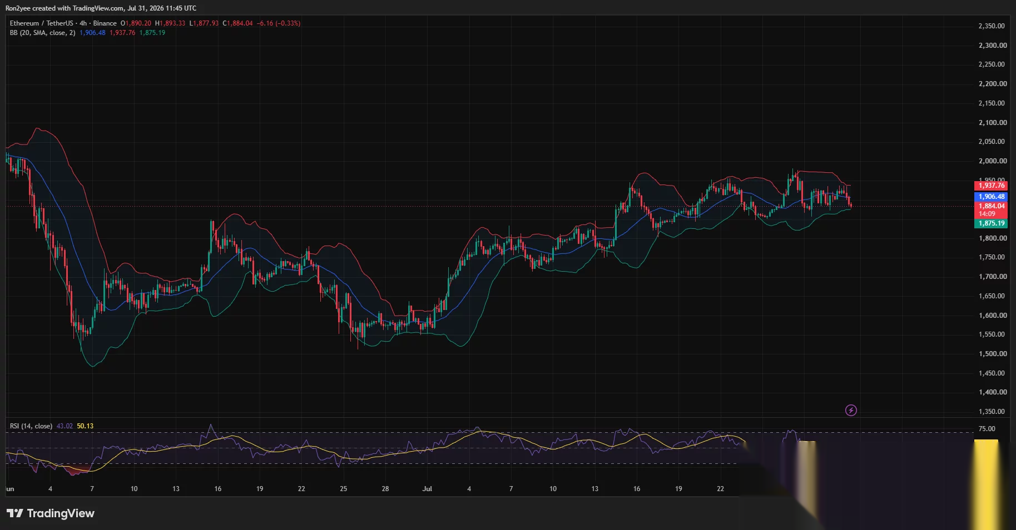Click the 2,150.00 price axis label
Screen dimensions: 1016x530
click(993, 103)
